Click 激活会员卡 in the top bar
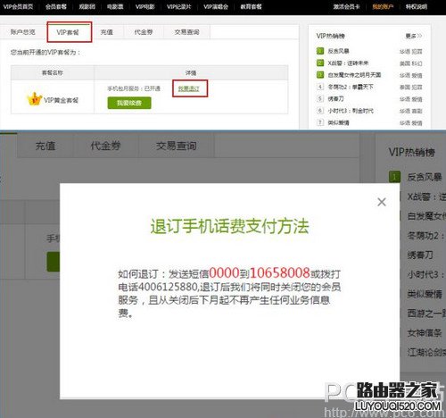This screenshot has width=446, height=418. pyautogui.click(x=347, y=6)
